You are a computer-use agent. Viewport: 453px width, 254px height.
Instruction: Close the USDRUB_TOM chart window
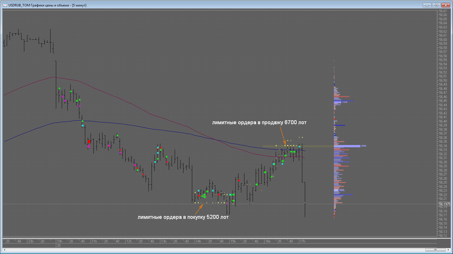(446, 5)
